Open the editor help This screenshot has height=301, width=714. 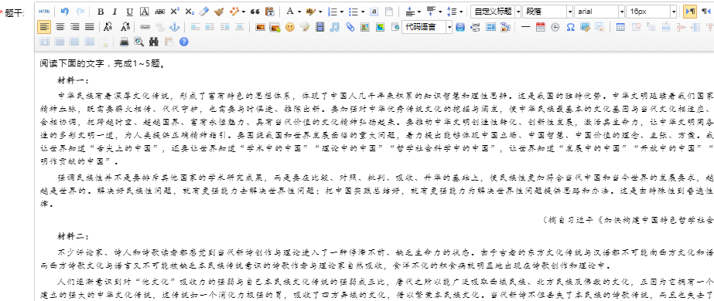[183, 42]
